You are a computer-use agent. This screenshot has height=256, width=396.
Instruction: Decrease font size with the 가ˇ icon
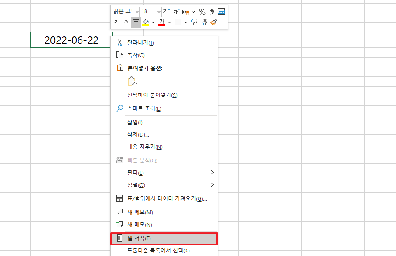[176, 11]
